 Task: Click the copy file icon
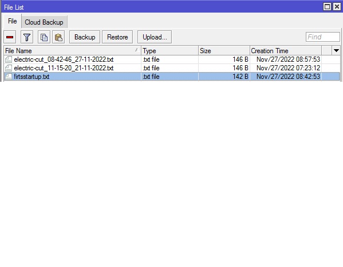44,37
